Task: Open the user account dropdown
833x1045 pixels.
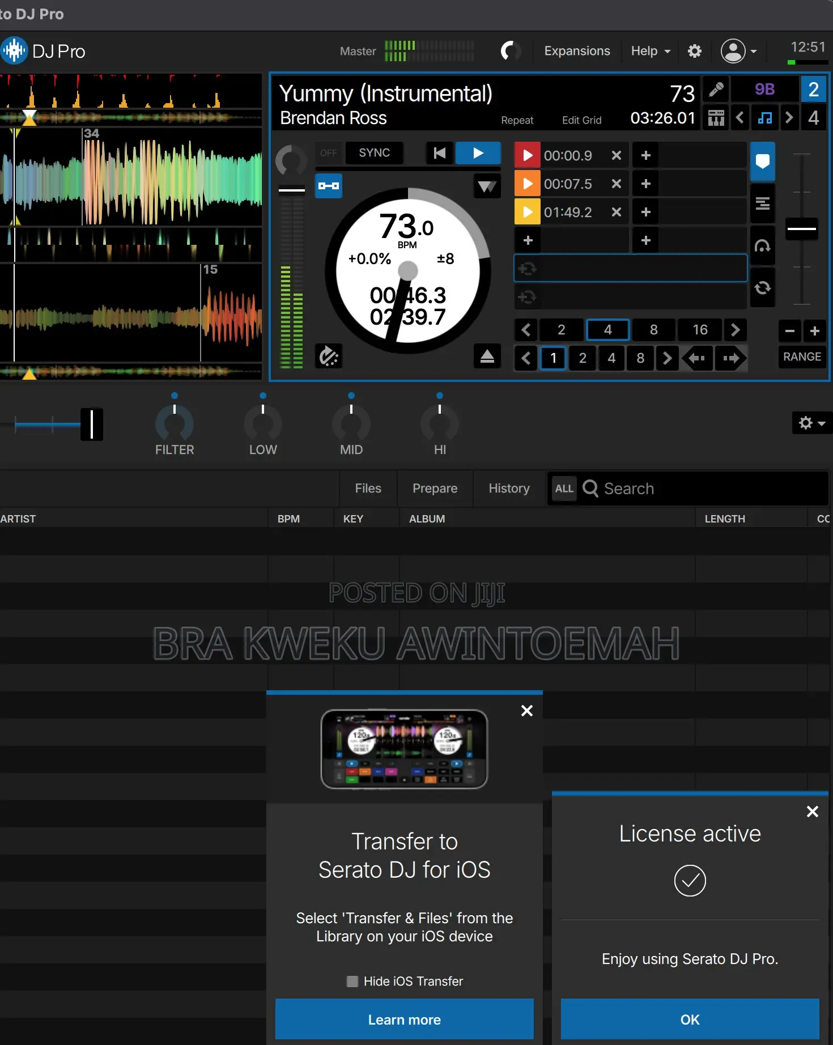Action: tap(738, 51)
